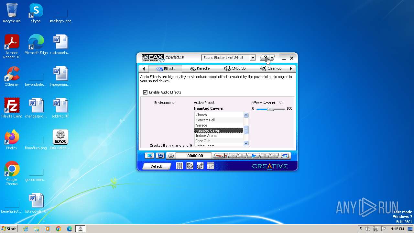The width and height of the screenshot is (414, 233).
Task: Toggle the Enable Audio Effects checkbox
Action: point(145,92)
